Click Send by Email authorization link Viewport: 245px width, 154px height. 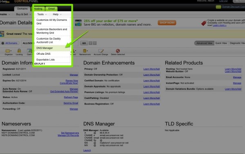[71, 103]
